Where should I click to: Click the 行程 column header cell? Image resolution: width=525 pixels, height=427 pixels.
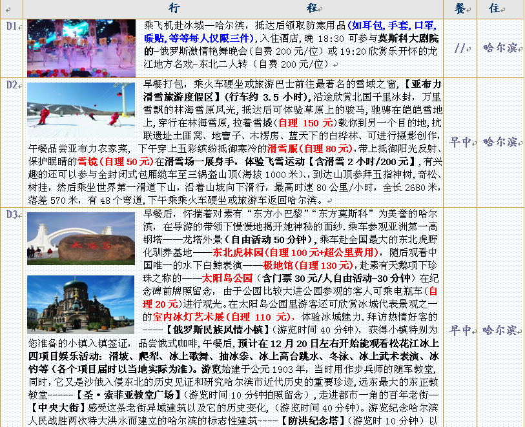coord(238,8)
